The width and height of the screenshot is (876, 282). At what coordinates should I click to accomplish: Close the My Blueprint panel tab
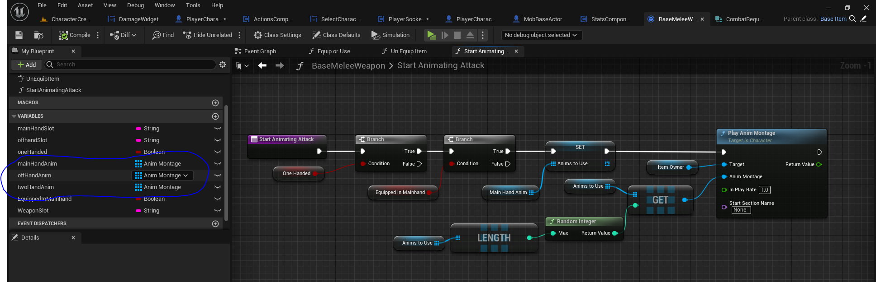73,51
